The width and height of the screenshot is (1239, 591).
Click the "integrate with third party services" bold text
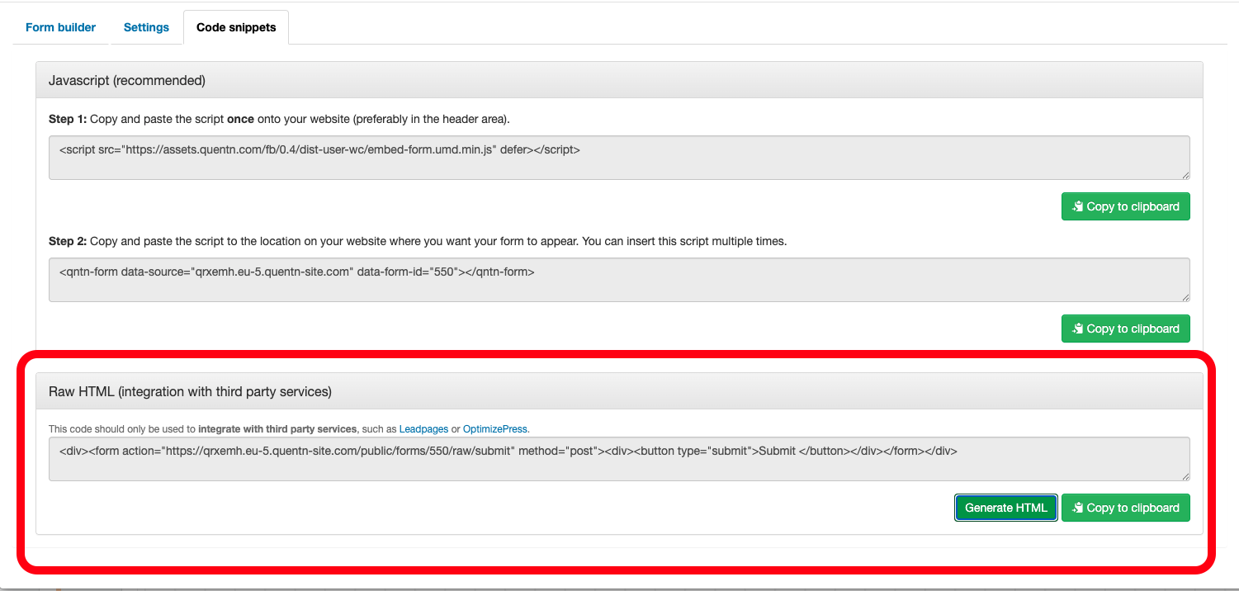(x=277, y=429)
